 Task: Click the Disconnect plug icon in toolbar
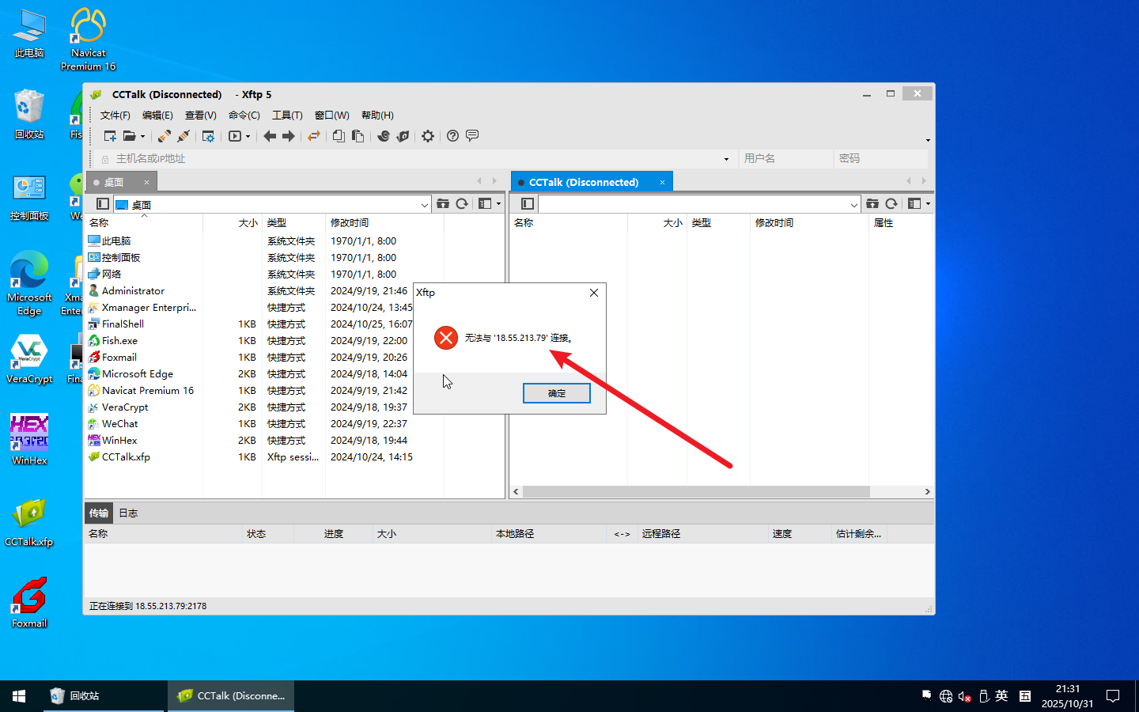point(184,136)
